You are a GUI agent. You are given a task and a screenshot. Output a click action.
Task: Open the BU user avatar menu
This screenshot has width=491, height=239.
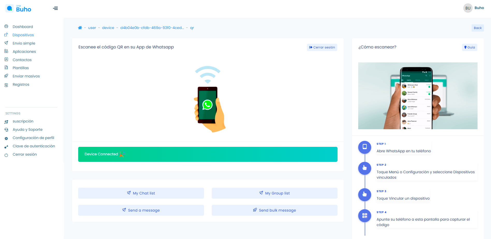(x=468, y=8)
